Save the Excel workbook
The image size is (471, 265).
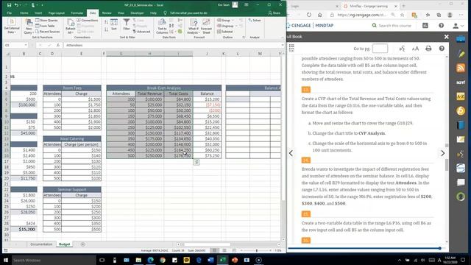tap(9, 5)
